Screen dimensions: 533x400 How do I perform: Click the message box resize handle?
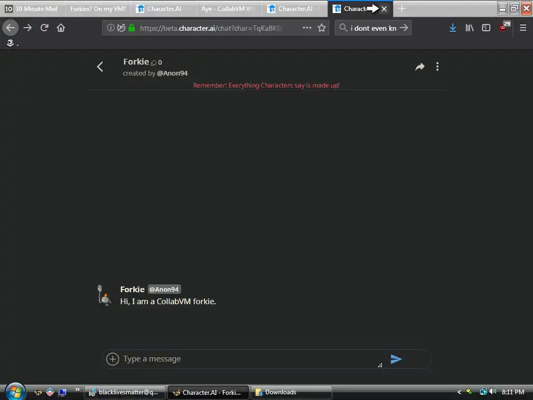coord(380,365)
